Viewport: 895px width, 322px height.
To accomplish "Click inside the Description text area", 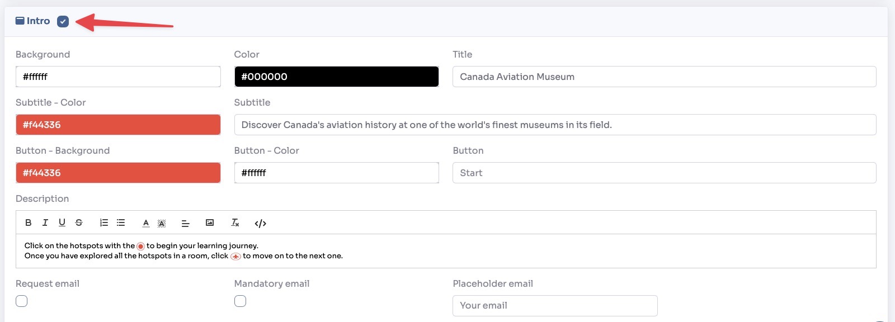I will pos(446,251).
